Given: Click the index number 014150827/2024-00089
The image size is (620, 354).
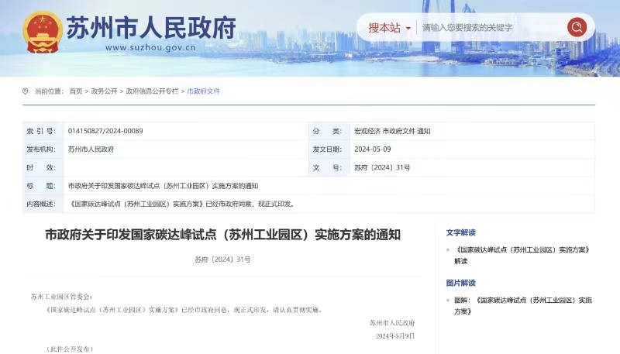Looking at the screenshot, I should pyautogui.click(x=105, y=132).
